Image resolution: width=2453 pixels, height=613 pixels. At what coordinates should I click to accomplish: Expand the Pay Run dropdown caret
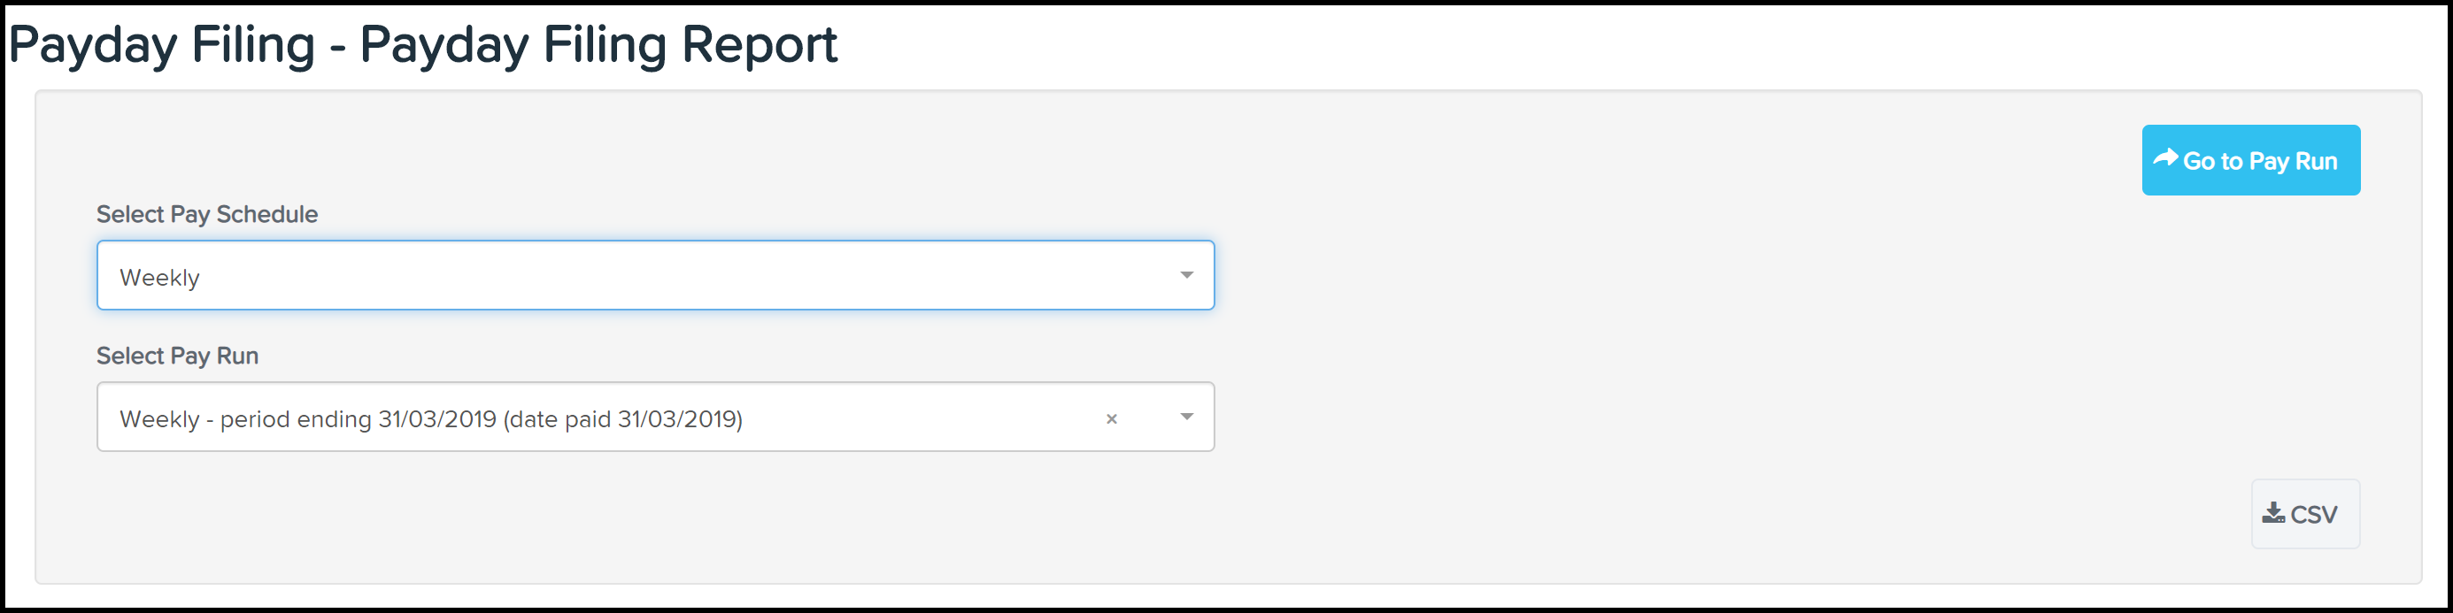click(1186, 417)
